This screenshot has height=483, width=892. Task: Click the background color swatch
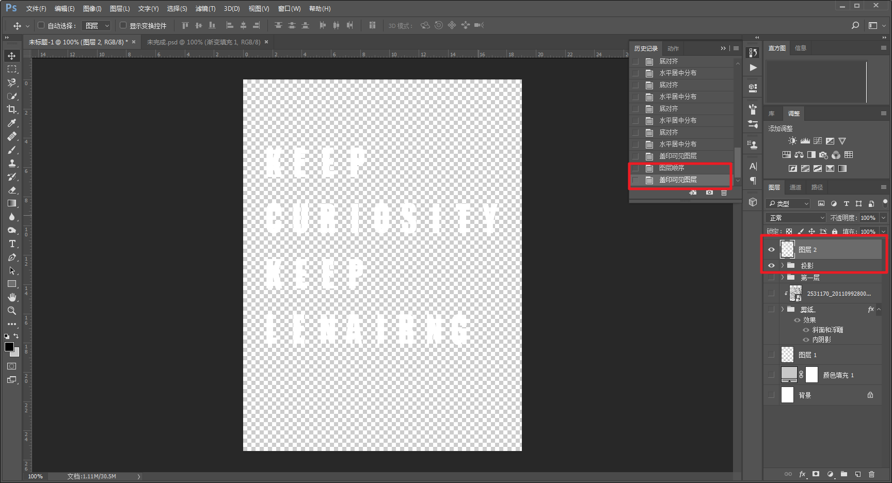(17, 353)
